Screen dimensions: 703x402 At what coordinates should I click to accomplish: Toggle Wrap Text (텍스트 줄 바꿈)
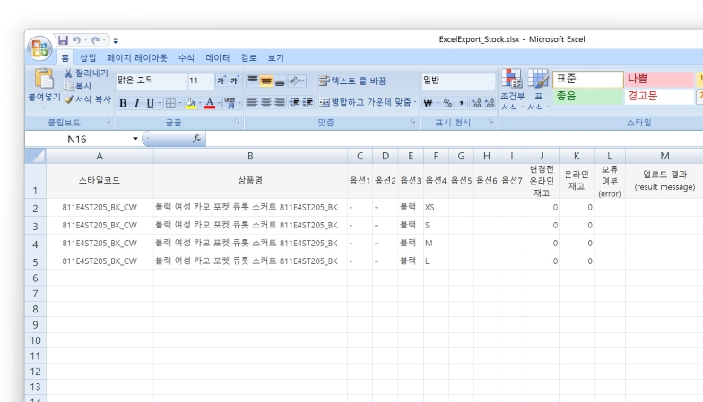coord(352,81)
